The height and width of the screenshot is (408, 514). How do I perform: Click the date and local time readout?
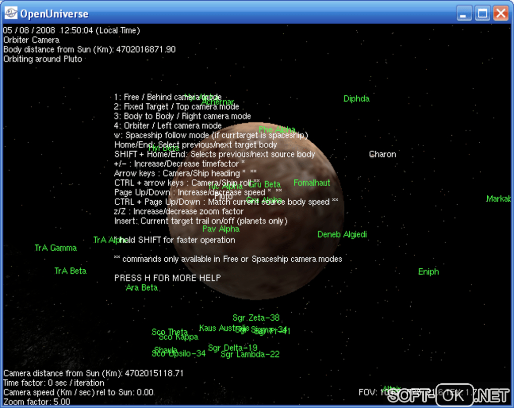(x=72, y=30)
